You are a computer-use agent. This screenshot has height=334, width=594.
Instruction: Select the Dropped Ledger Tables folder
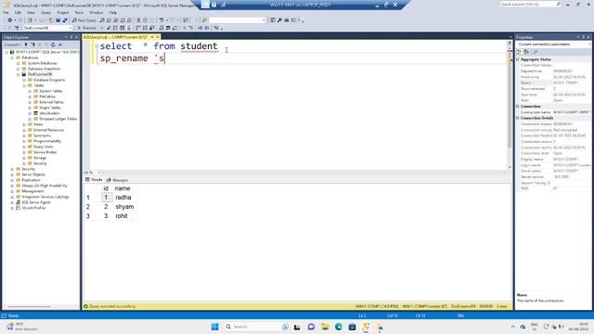click(58, 119)
